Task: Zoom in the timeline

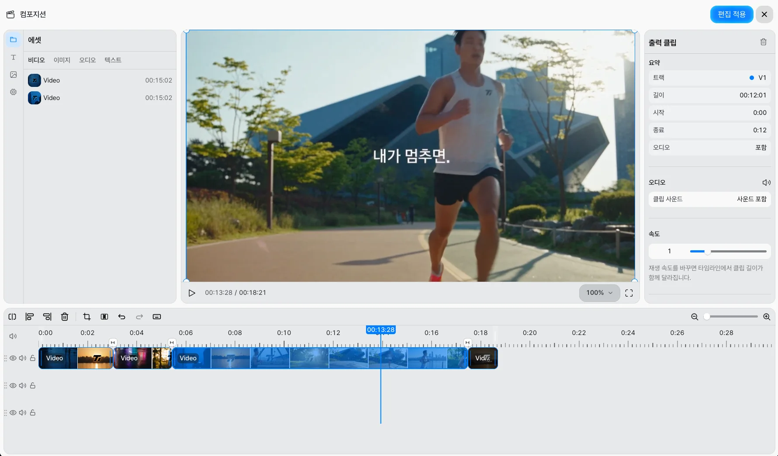Action: pyautogui.click(x=767, y=317)
